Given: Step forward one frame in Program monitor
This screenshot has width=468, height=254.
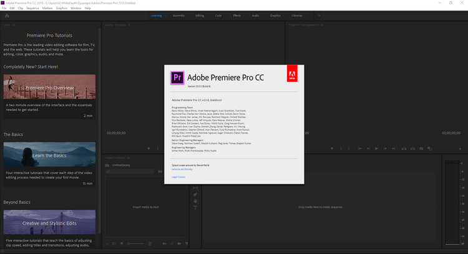Looking at the screenshot, I should click(386, 149).
